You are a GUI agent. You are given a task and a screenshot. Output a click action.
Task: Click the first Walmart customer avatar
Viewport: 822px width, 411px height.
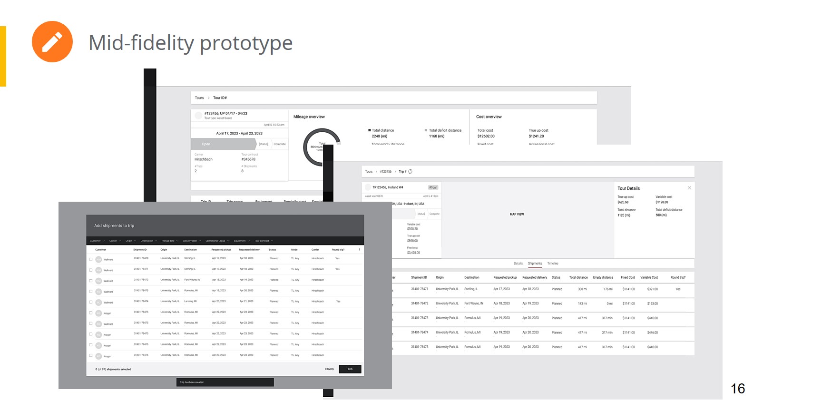tap(98, 259)
